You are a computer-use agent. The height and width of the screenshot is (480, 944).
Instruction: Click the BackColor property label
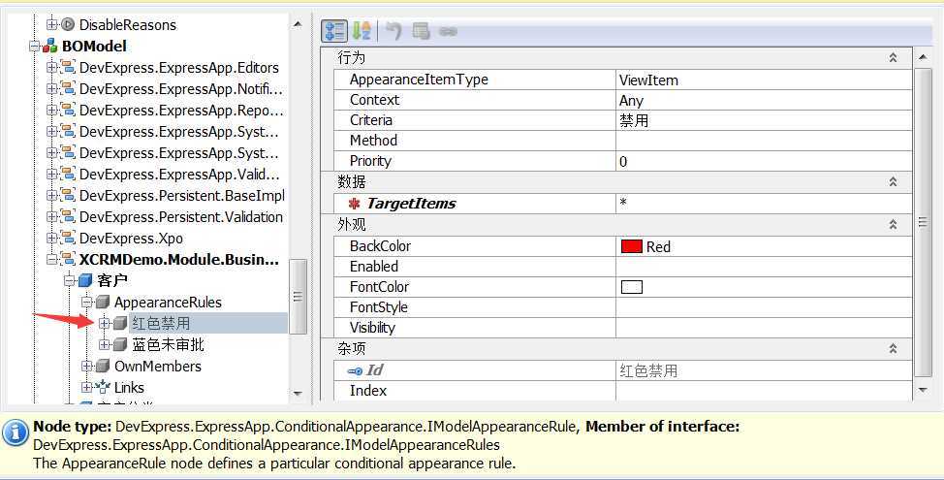pos(380,246)
